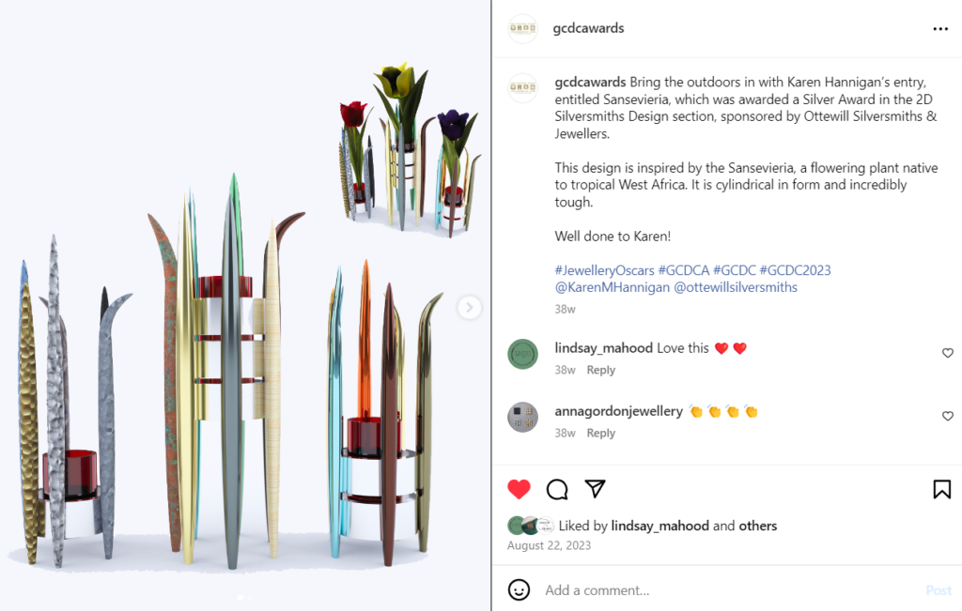Image resolution: width=962 pixels, height=611 pixels.
Task: Like lindsay_mahood's comment heart
Action: [x=947, y=353]
